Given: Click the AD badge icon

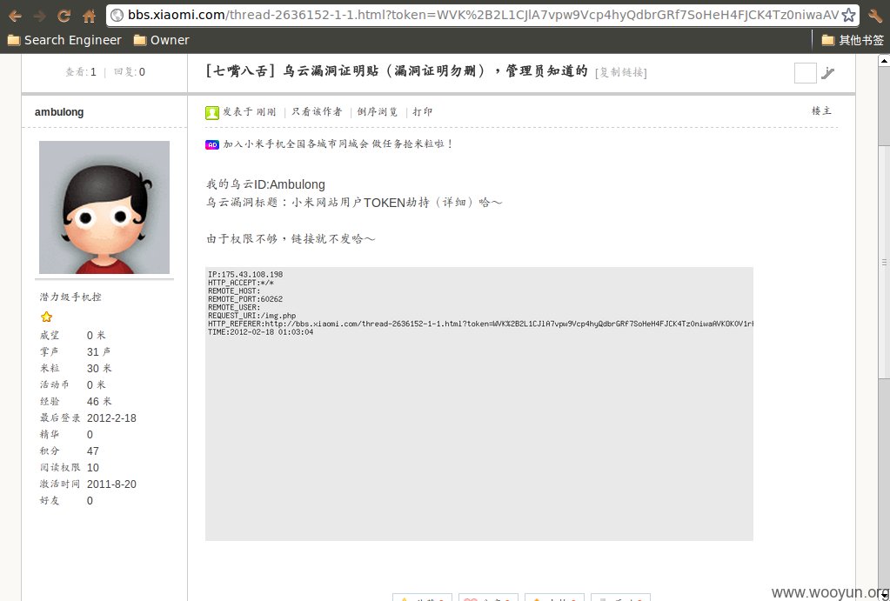Looking at the screenshot, I should coord(211,144).
